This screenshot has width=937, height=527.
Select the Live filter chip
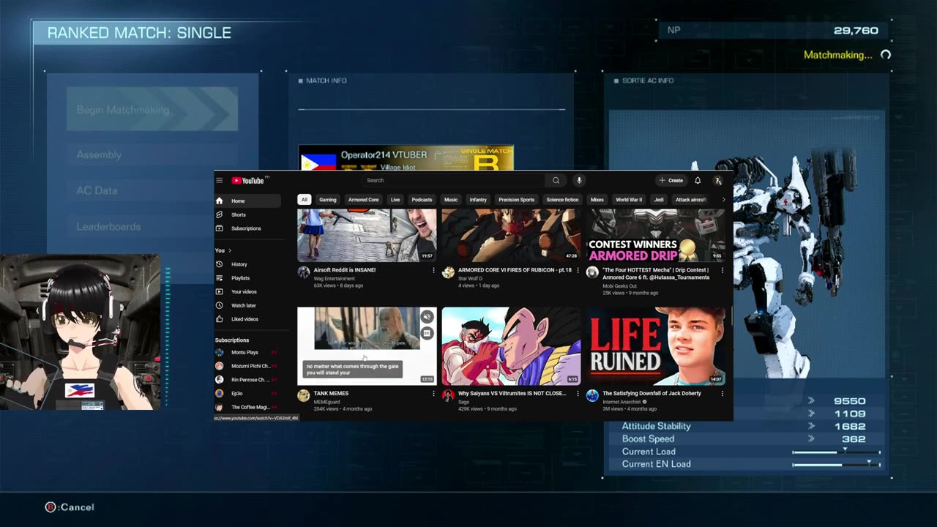tap(395, 200)
